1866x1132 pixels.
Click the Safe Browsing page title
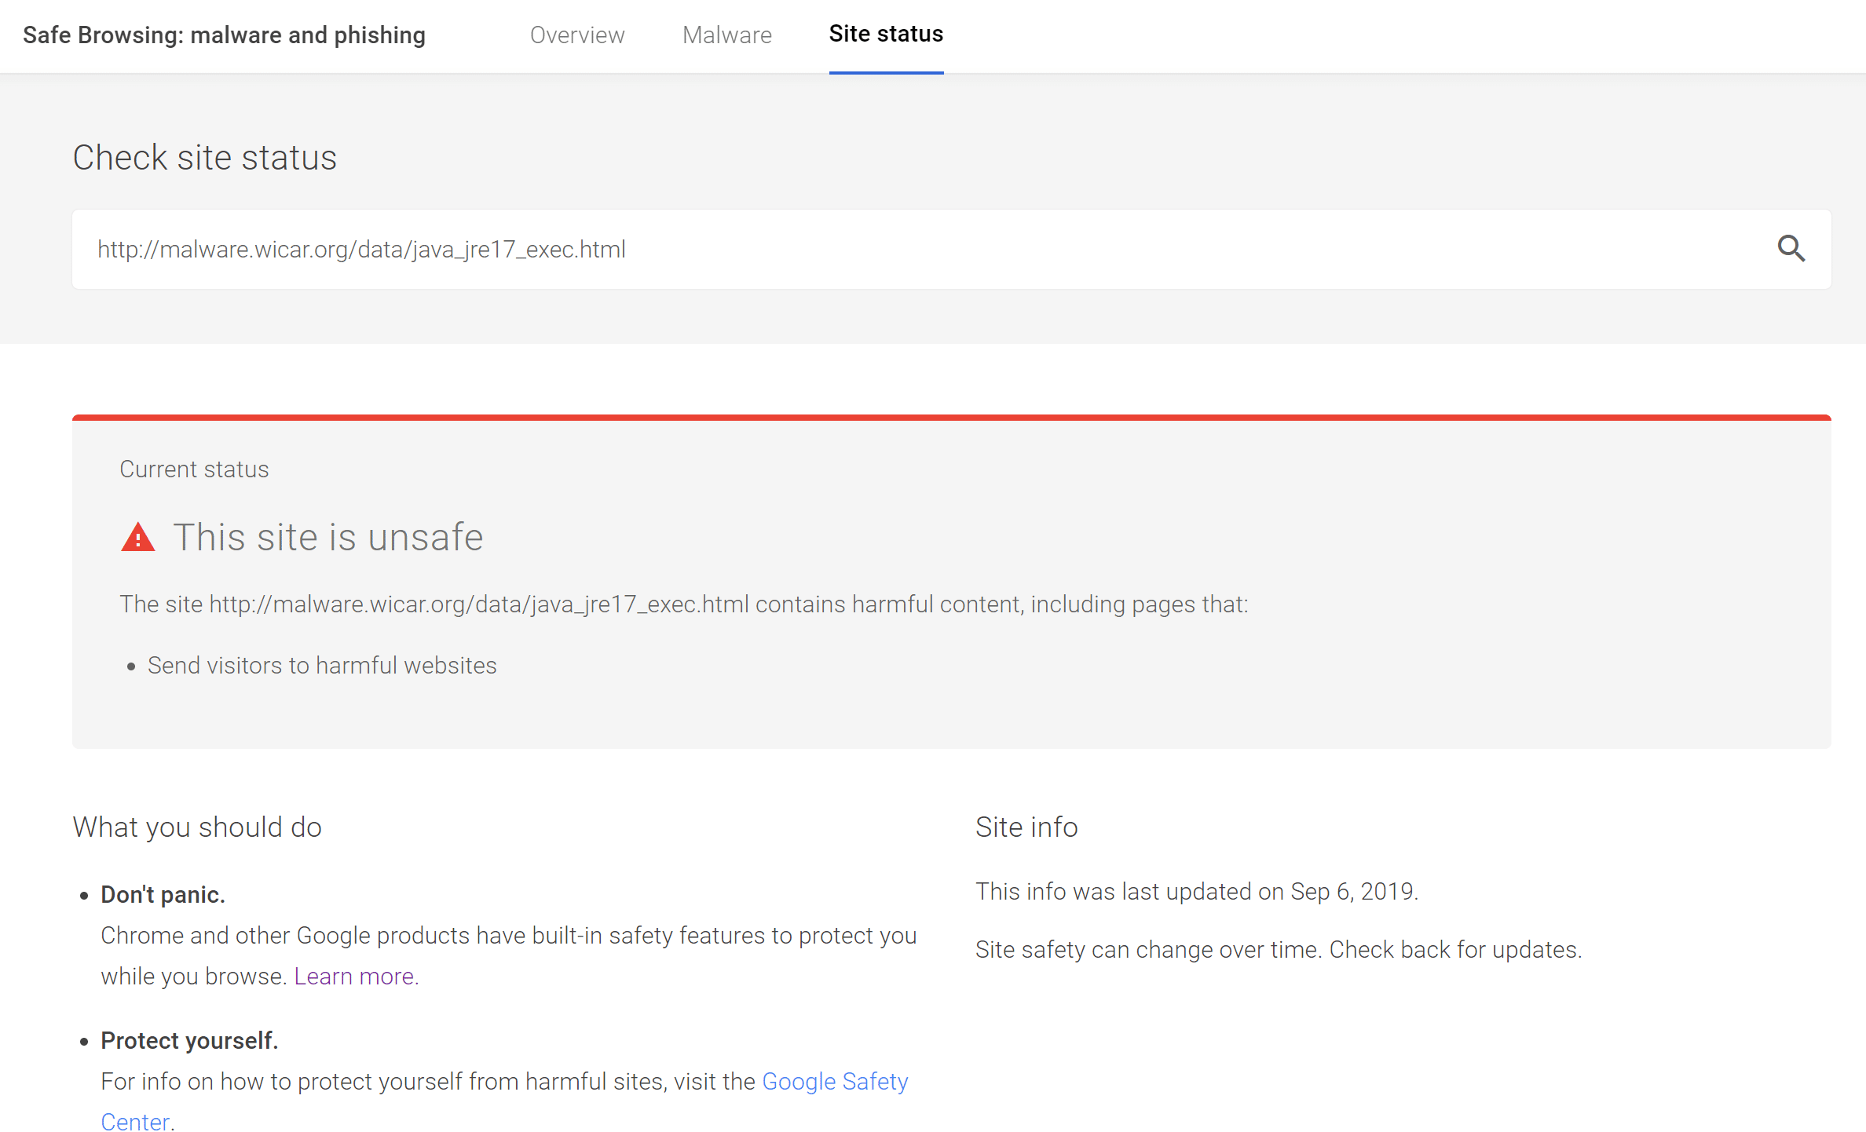pos(224,35)
